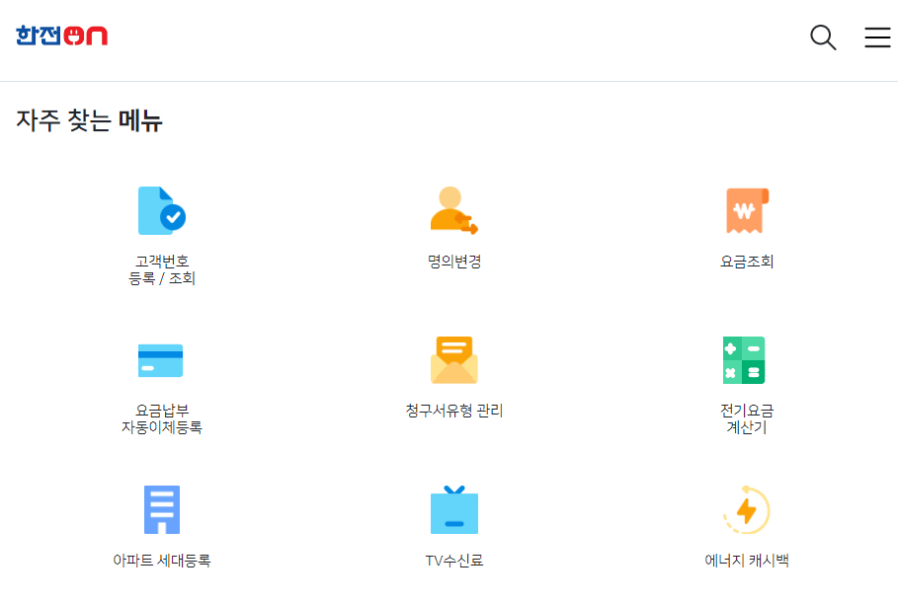Open the 고객번호 등록 / 조회 text link
Screen dimensions: 898x604
click(161, 270)
